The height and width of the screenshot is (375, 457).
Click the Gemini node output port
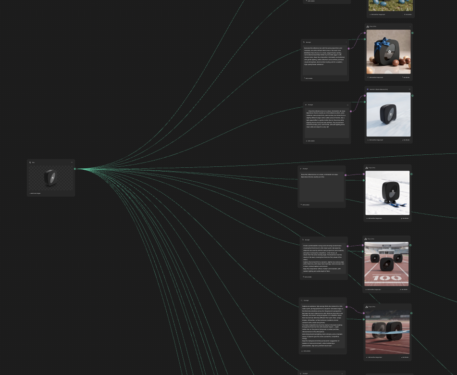tap(412, 96)
